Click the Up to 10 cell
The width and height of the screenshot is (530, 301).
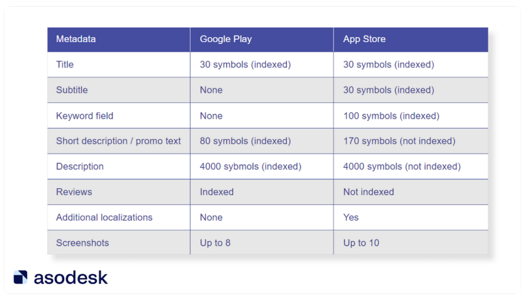pos(361,243)
